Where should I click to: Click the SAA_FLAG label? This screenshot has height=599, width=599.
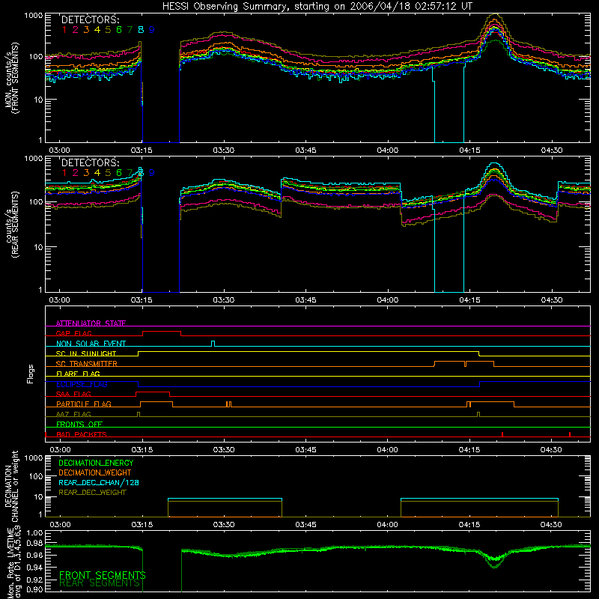click(73, 394)
